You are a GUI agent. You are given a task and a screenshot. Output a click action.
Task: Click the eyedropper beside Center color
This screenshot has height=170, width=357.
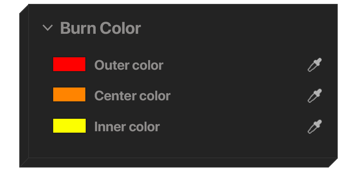coord(315,96)
